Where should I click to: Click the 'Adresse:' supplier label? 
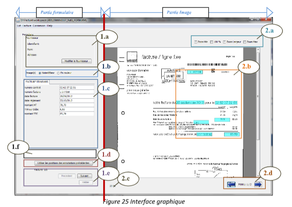pyautogui.click(x=32, y=55)
